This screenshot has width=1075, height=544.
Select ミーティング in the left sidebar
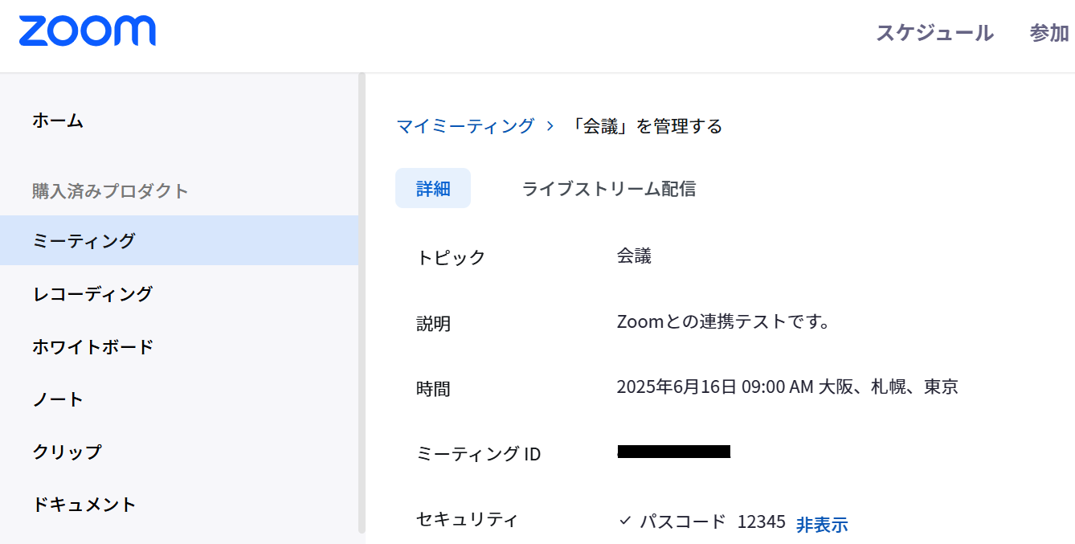(x=84, y=240)
